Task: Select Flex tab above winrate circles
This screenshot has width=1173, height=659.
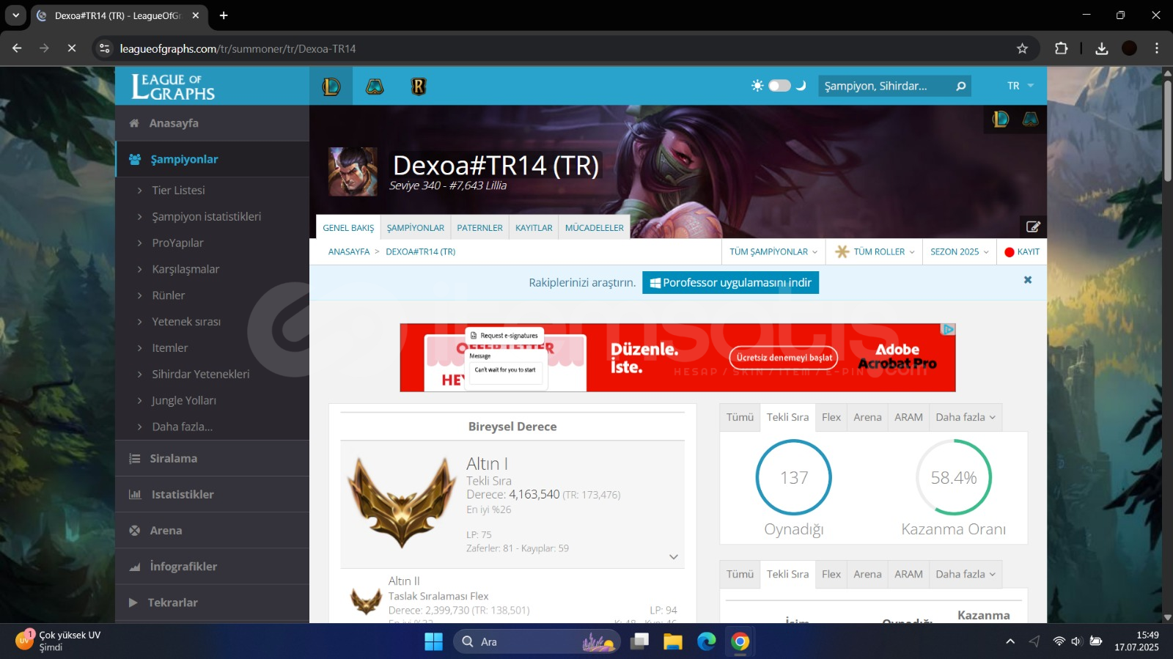Action: pyautogui.click(x=831, y=417)
